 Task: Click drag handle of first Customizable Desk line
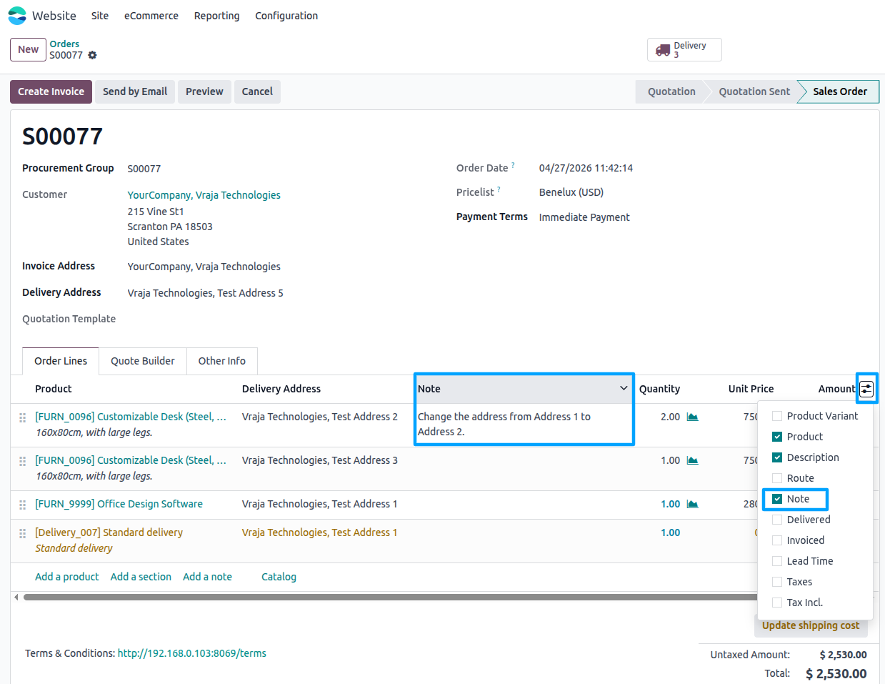(x=23, y=417)
